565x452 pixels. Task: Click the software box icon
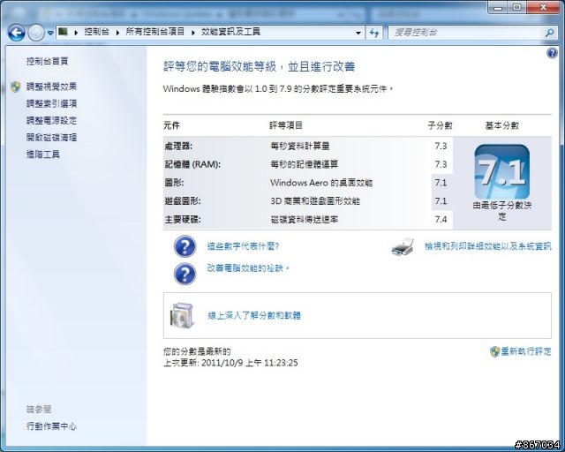pos(183,315)
